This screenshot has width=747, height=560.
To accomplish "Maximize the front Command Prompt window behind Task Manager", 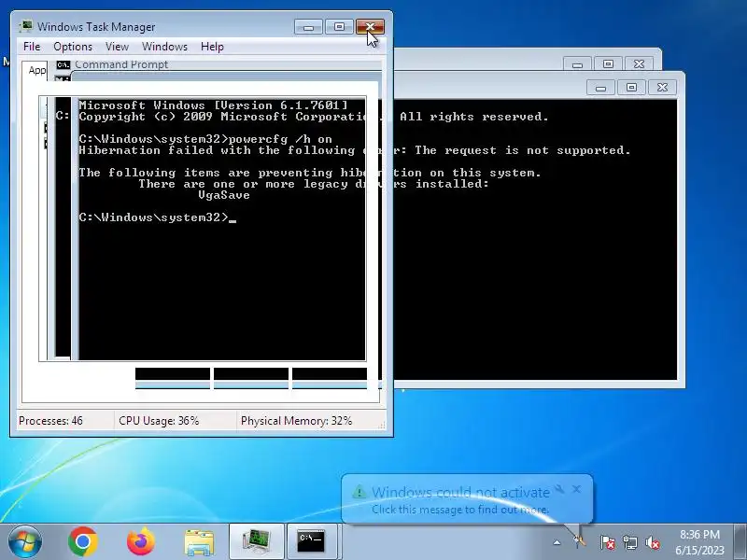I will 631,88.
